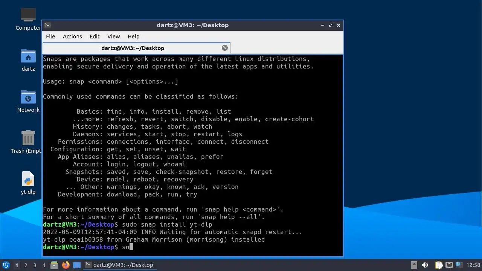Open the Edit menu
Screen dimensions: 482x271
[x=95, y=37]
